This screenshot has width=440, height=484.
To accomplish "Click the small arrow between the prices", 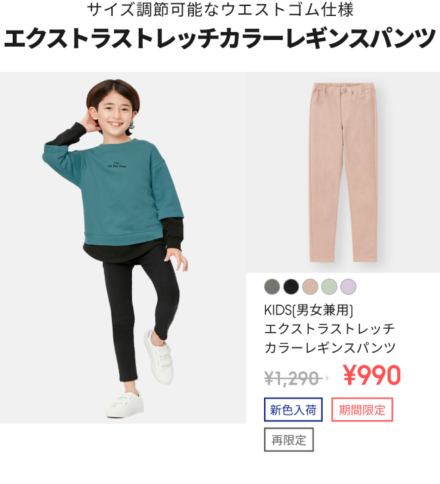I will click(x=327, y=377).
